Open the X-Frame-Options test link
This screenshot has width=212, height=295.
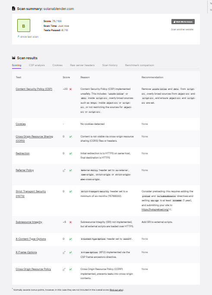[x=26, y=252]
